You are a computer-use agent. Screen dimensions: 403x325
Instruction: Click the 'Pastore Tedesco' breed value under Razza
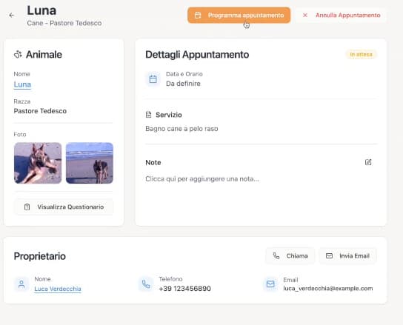coord(40,111)
